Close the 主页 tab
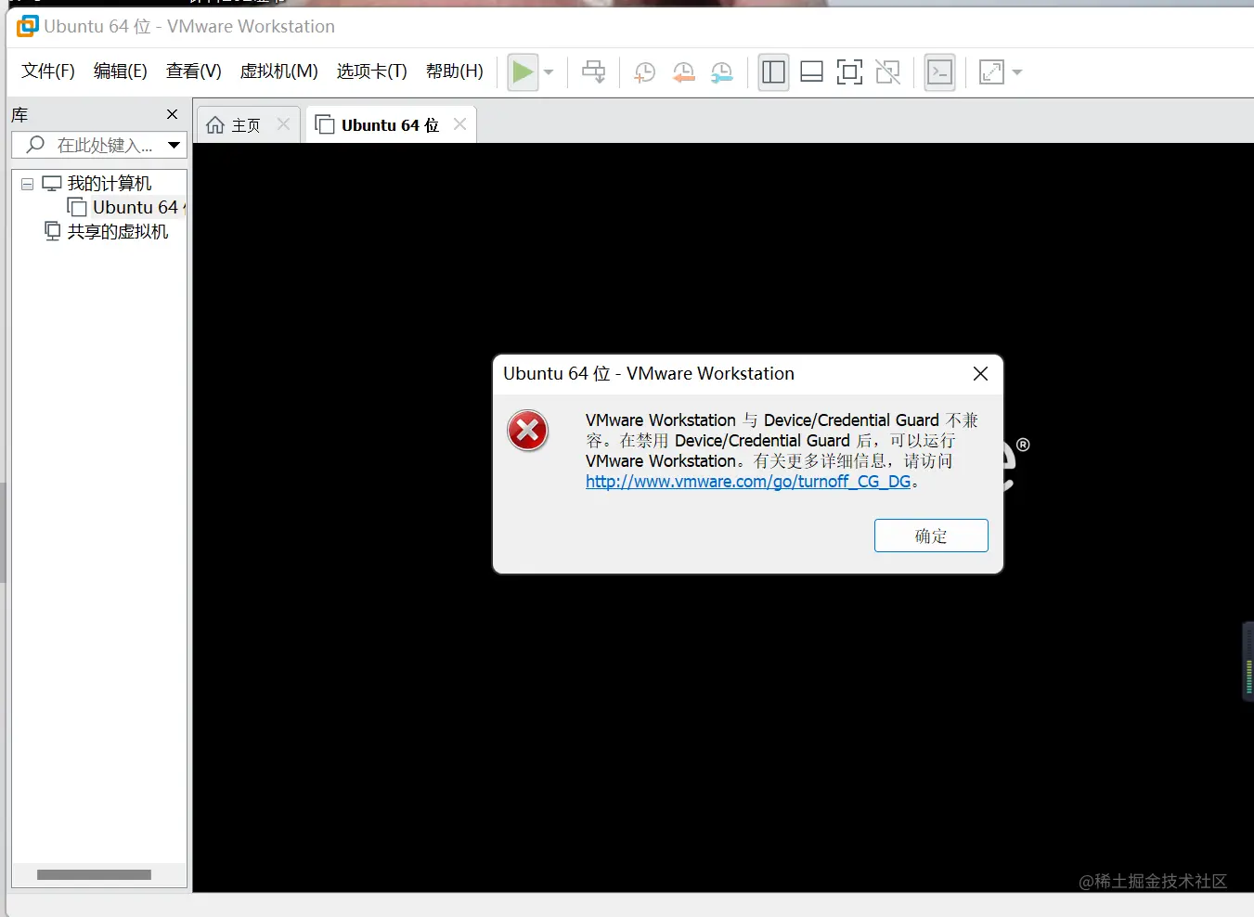The height and width of the screenshot is (917, 1254). tap(284, 124)
